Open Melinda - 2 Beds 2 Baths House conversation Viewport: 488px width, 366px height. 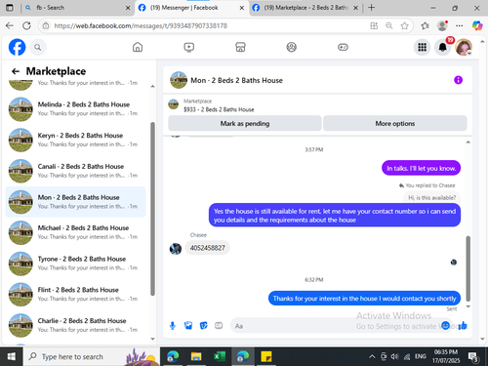75,109
